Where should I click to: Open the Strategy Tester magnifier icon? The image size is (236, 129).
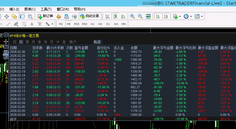click(x=30, y=16)
